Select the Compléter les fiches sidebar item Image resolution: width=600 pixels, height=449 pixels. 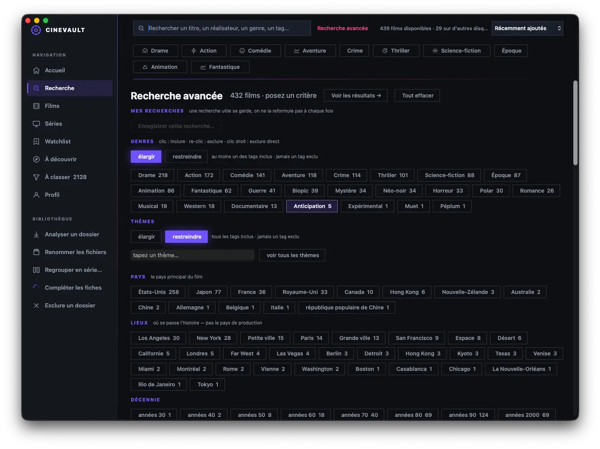tap(70, 288)
